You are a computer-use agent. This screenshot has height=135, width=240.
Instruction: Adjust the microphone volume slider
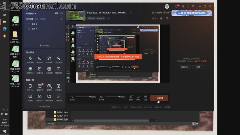click(83, 97)
